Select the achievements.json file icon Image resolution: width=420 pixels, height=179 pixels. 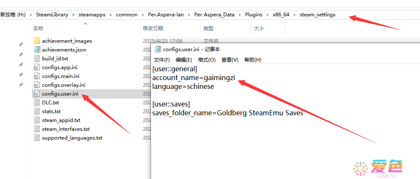(x=37, y=50)
